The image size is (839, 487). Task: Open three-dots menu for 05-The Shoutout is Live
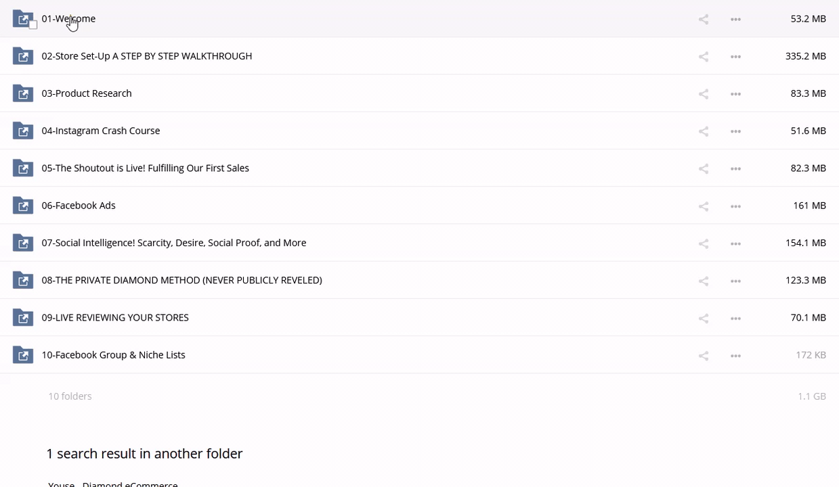pyautogui.click(x=735, y=168)
